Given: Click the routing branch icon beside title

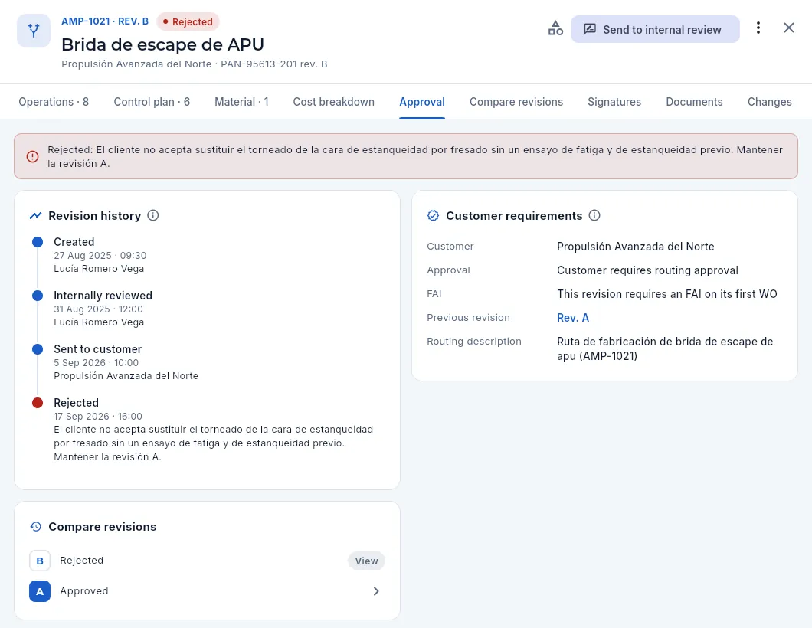Looking at the screenshot, I should click(34, 31).
